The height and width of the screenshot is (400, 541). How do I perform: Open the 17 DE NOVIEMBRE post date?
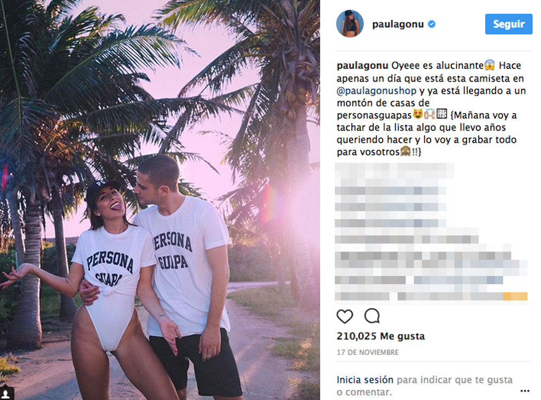click(x=367, y=352)
